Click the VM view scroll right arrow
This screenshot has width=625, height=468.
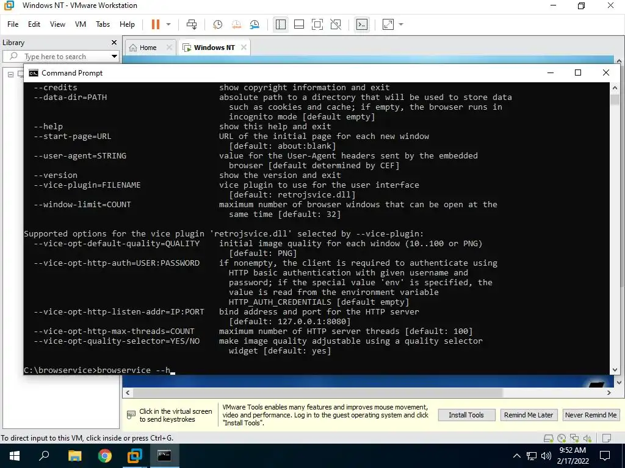click(x=609, y=392)
